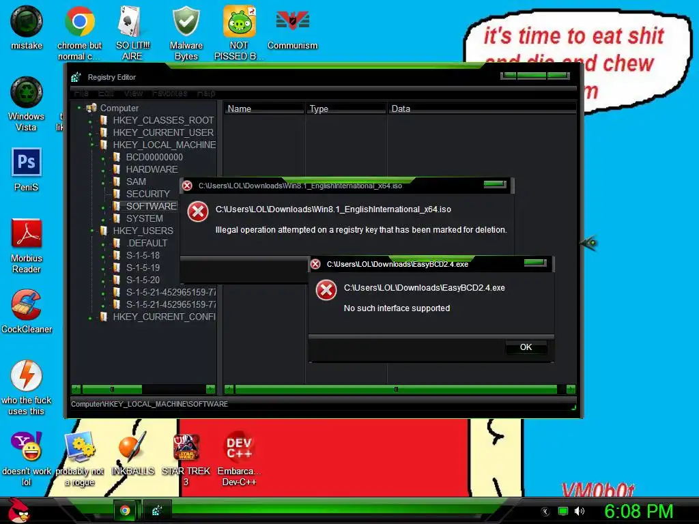Image resolution: width=699 pixels, height=524 pixels.
Task: Open Morbius Reader PDF icon
Action: 27,246
